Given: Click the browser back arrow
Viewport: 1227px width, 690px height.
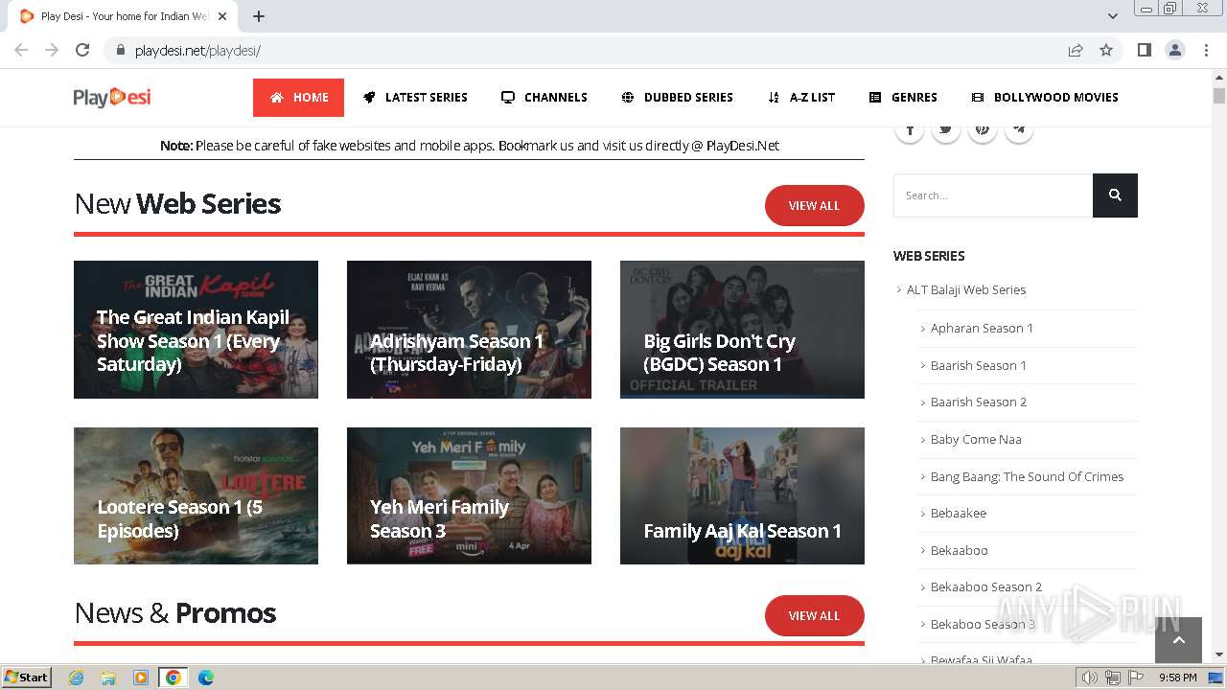Looking at the screenshot, I should (x=21, y=50).
